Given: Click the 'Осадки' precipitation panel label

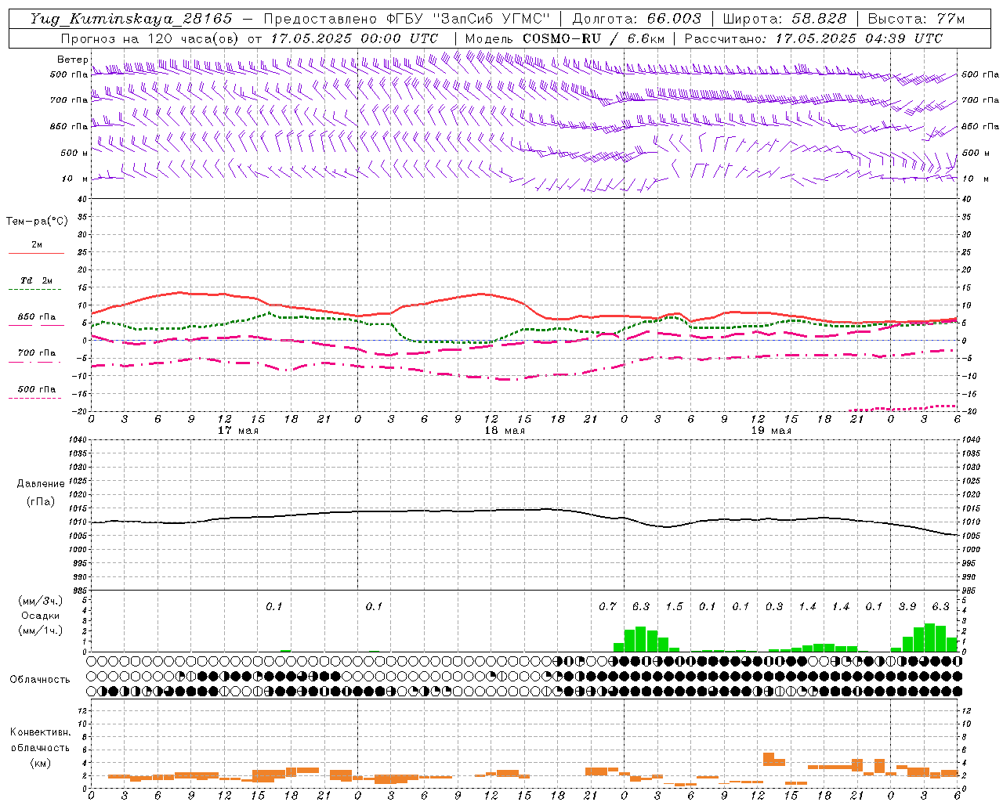Looking at the screenshot, I should click(41, 616).
